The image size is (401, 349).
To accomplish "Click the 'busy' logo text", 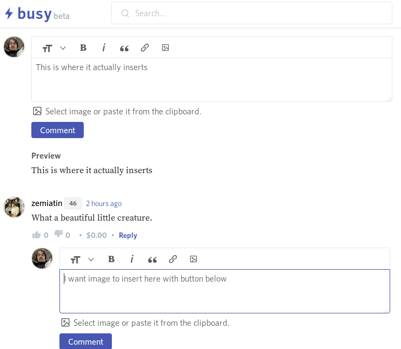I will pyautogui.click(x=35, y=13).
